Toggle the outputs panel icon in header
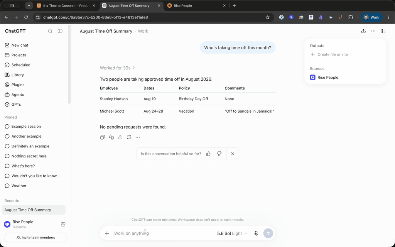Viewport: 395px width, 247px height. point(383,31)
